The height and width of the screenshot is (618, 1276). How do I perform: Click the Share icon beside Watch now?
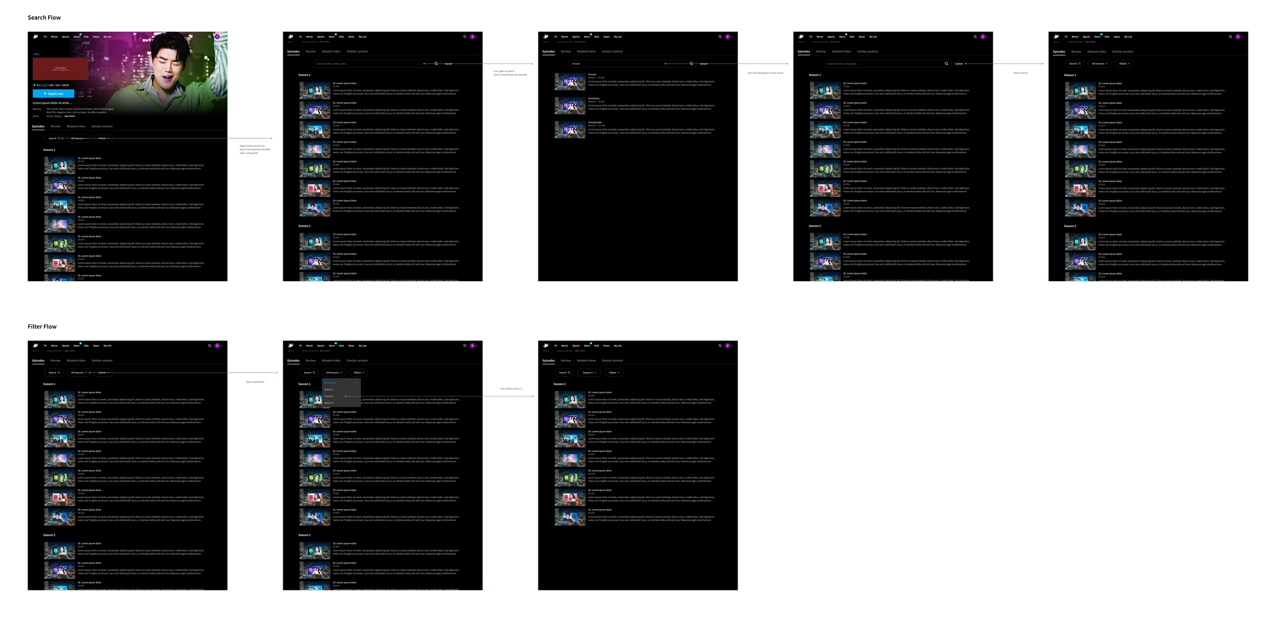tap(89, 92)
